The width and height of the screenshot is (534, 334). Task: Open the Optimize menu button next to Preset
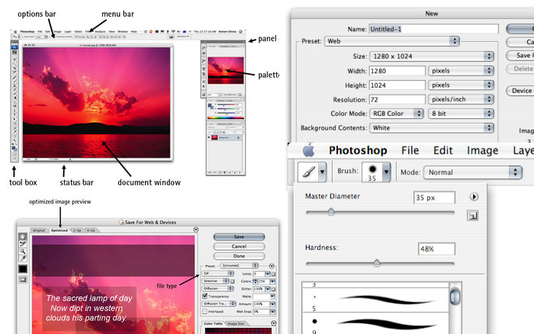[x=272, y=266]
